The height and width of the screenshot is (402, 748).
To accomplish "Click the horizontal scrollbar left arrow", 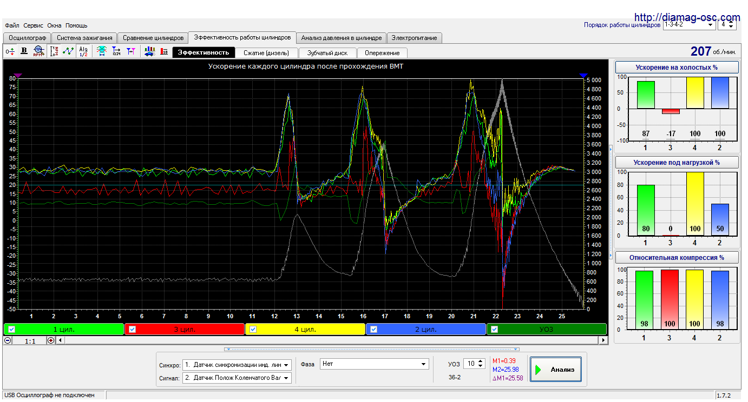I will [x=60, y=340].
